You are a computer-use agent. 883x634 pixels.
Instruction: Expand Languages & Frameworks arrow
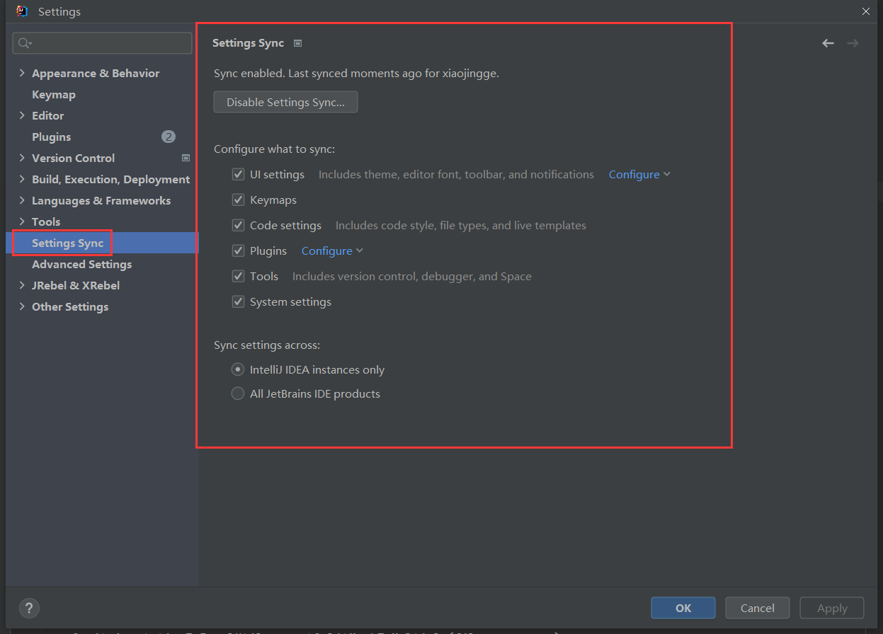click(22, 200)
